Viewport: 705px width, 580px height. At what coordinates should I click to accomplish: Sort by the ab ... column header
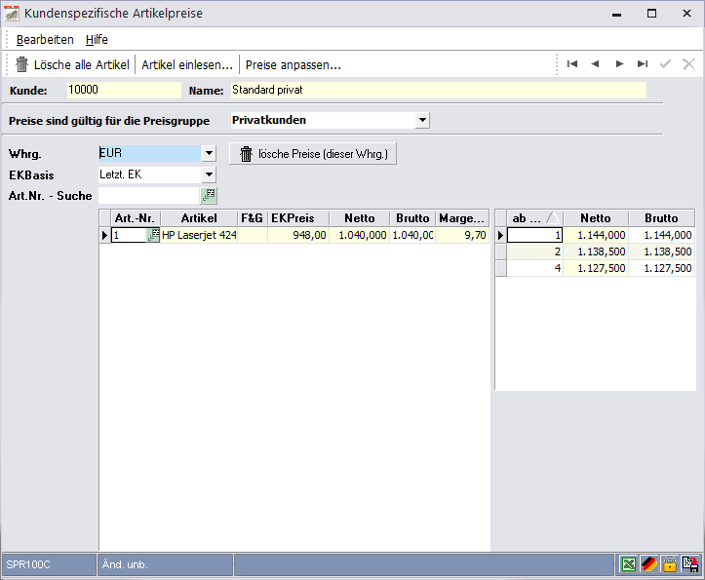click(535, 218)
